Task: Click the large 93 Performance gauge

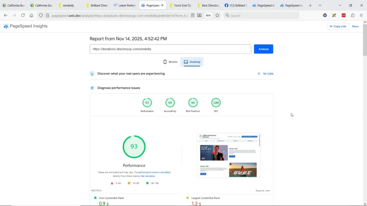Action: click(x=134, y=146)
